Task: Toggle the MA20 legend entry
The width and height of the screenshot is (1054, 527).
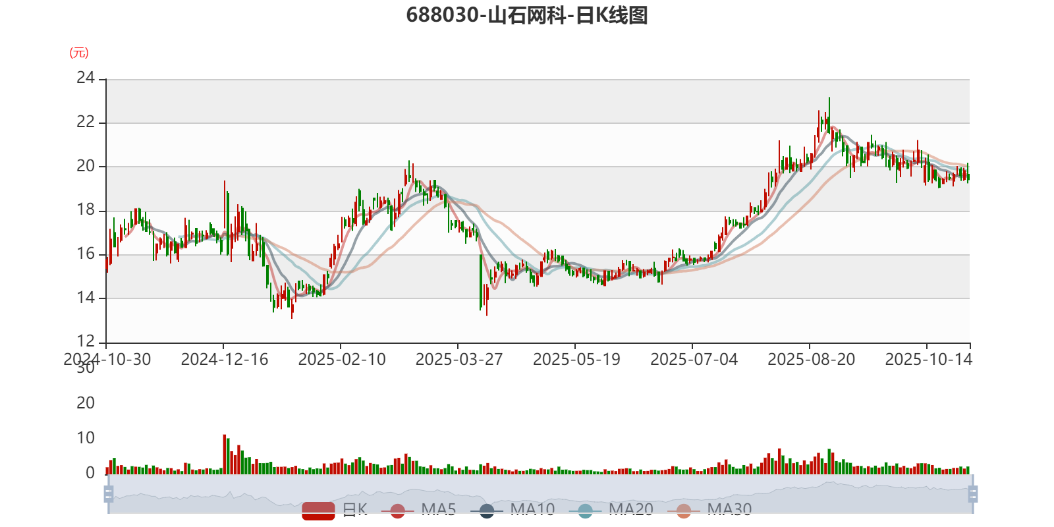Action: [x=611, y=510]
